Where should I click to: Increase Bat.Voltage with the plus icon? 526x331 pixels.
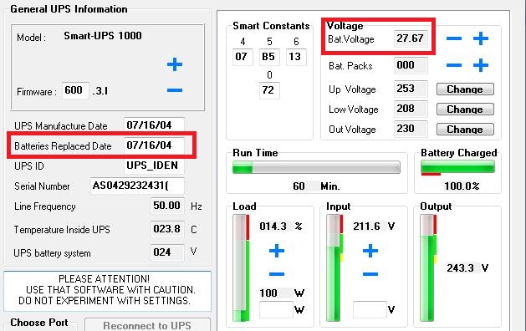point(480,38)
